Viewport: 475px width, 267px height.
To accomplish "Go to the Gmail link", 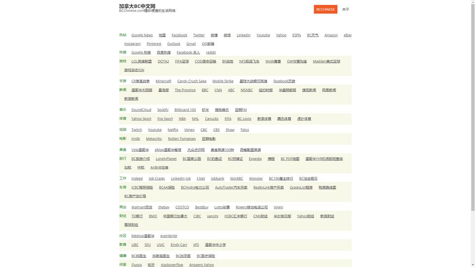I will (191, 44).
